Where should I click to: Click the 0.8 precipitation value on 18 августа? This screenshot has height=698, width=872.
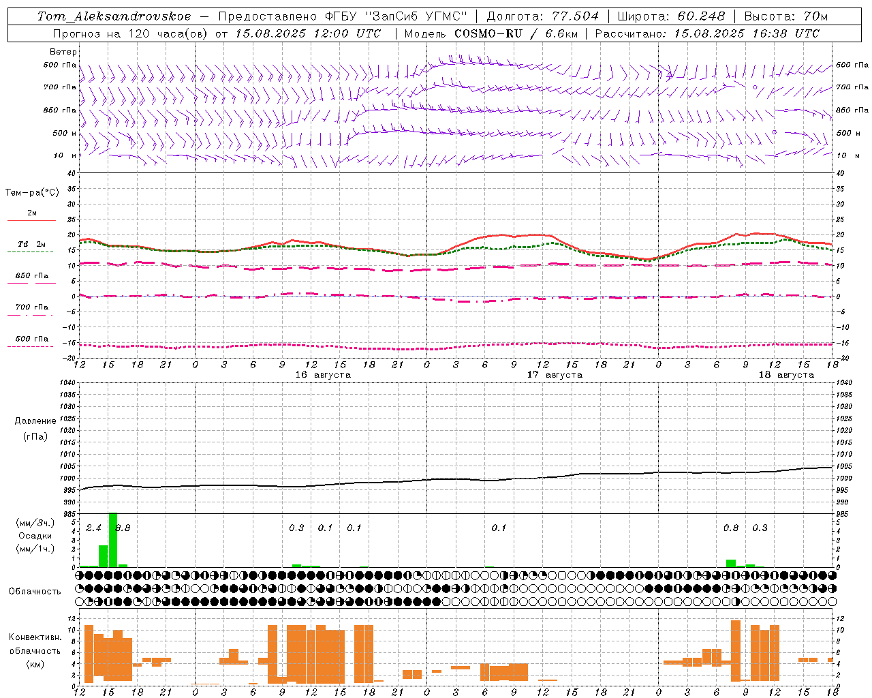pyautogui.click(x=731, y=528)
